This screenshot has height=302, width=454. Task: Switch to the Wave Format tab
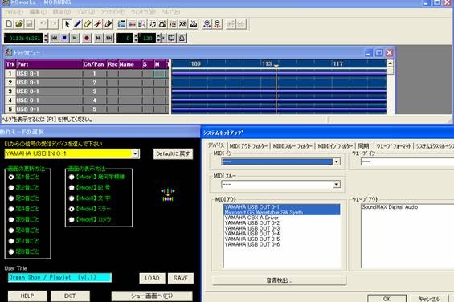(394, 146)
